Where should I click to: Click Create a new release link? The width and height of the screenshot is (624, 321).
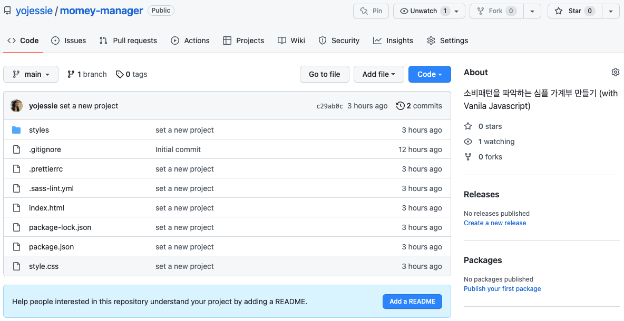coord(495,223)
